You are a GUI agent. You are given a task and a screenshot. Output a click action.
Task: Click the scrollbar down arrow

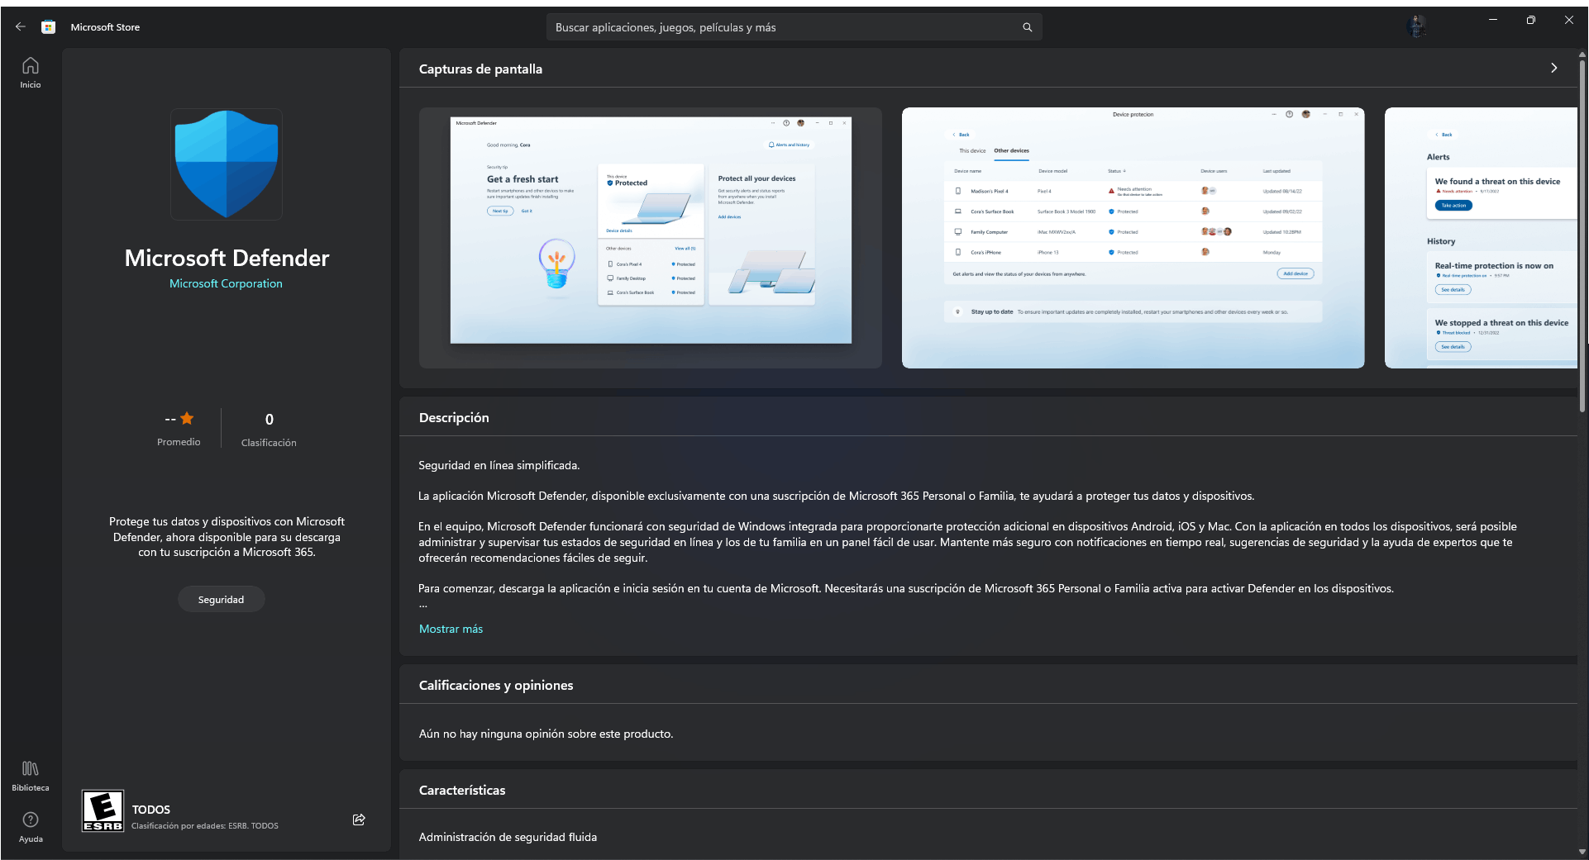pyautogui.click(x=1582, y=852)
